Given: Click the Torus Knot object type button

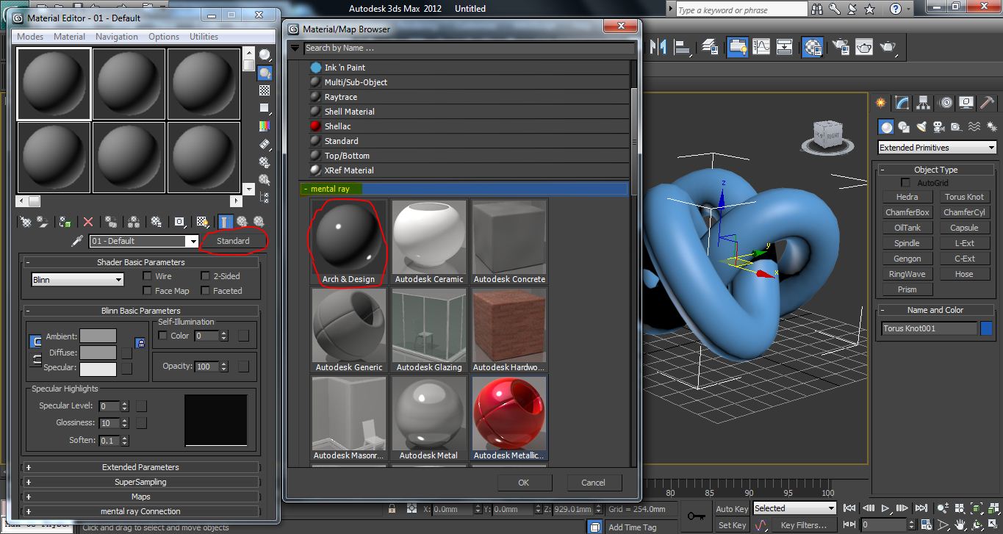Looking at the screenshot, I should pyautogui.click(x=963, y=196).
